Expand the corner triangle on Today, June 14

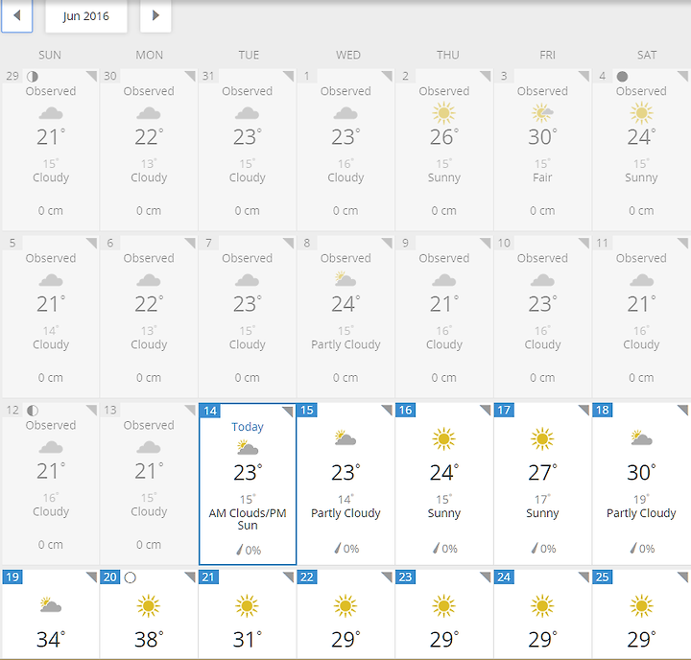(x=287, y=412)
